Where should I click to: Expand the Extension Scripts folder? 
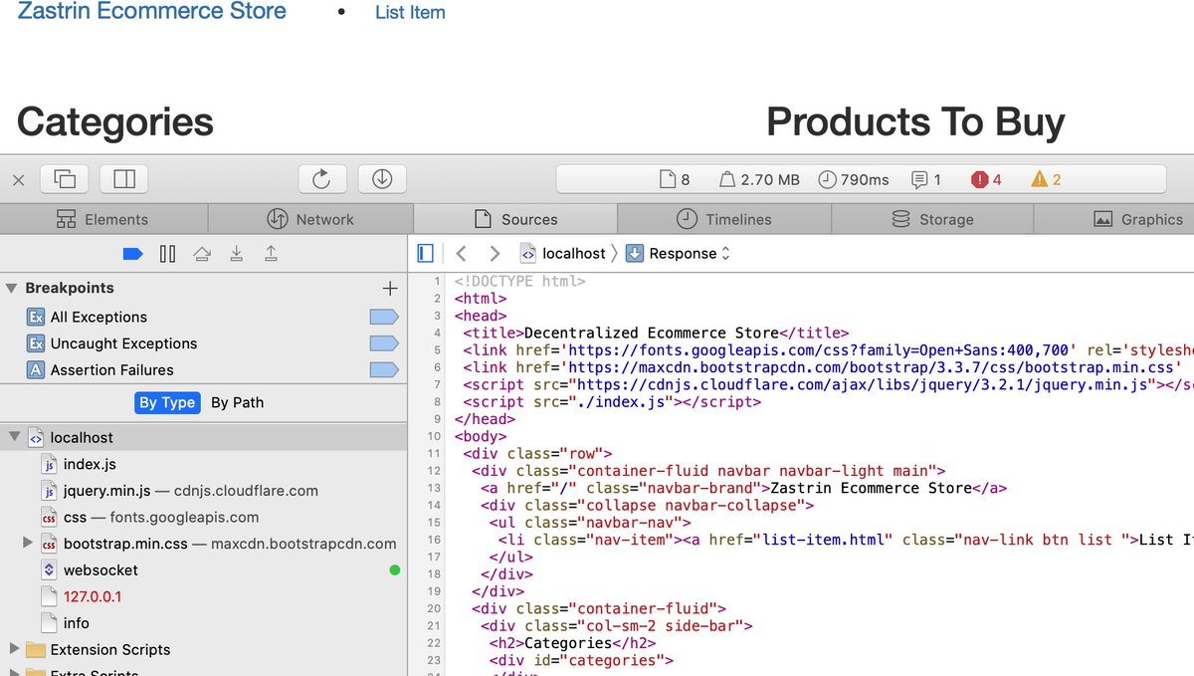point(14,649)
